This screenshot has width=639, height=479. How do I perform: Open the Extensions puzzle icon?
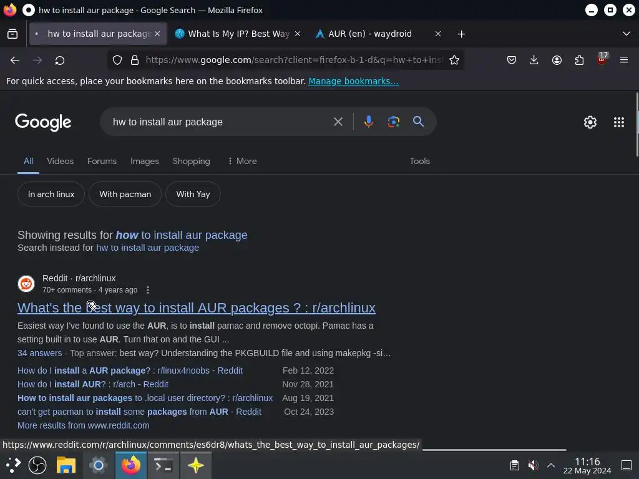pos(579,60)
